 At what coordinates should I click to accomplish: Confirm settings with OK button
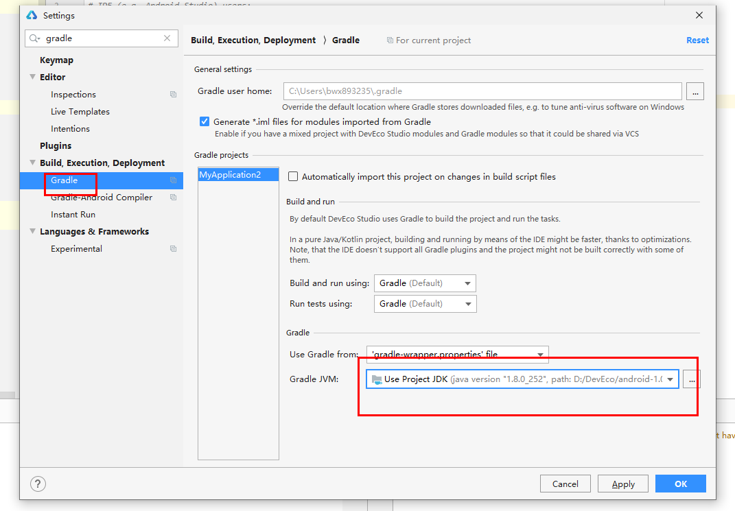(x=681, y=484)
